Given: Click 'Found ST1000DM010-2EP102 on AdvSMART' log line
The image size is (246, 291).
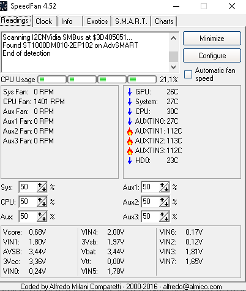Looking at the screenshot, I should pos(70,45).
